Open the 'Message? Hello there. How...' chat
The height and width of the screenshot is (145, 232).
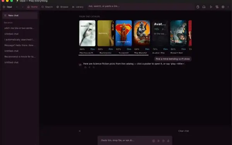tap(20, 45)
